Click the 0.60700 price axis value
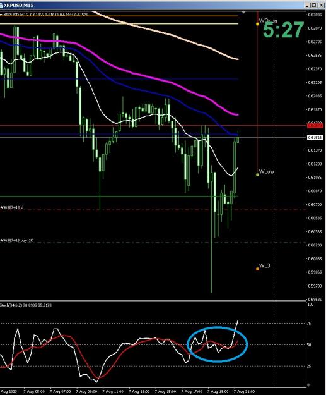 tap(315, 205)
